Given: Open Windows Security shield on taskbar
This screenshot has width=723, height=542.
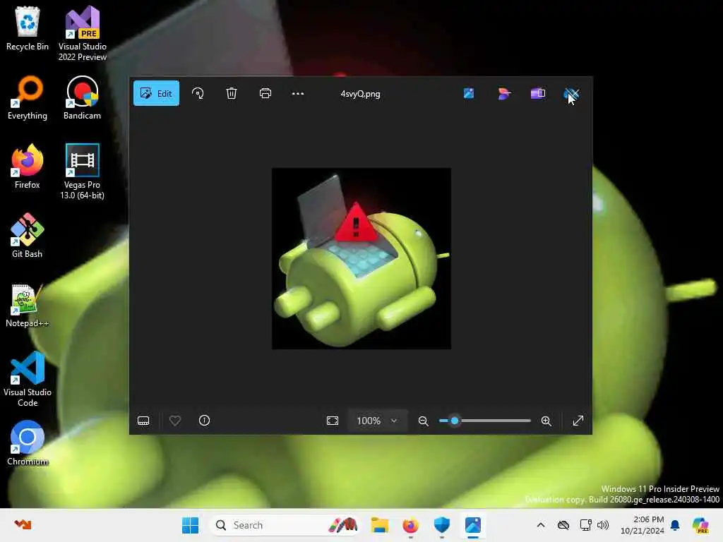Looking at the screenshot, I should 442,525.
